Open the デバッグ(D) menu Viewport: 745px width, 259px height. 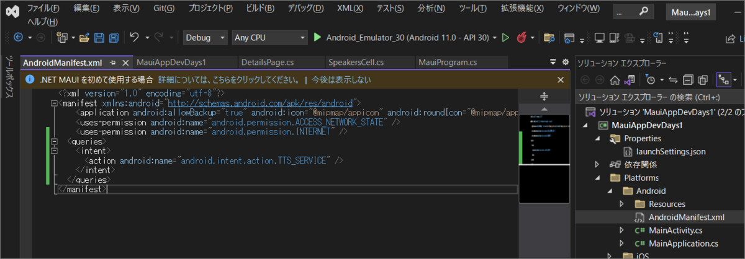[305, 9]
